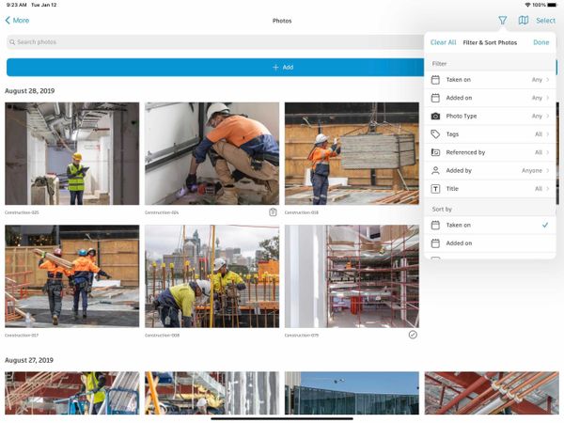Open the Title filter row label
The width and height of the screenshot is (564, 423).
452,189
